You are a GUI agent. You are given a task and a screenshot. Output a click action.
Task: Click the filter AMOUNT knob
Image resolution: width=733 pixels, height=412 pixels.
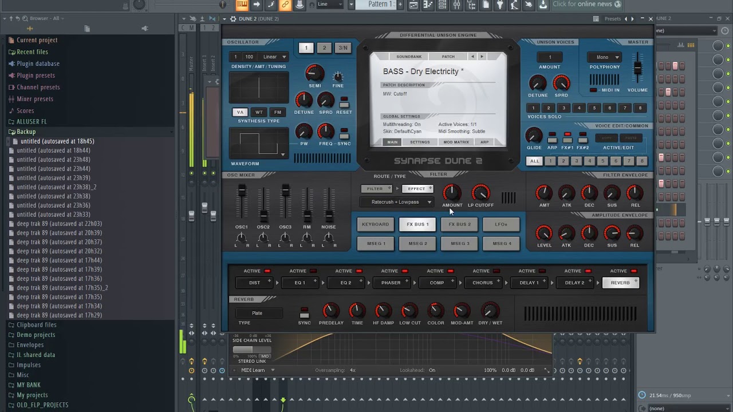pyautogui.click(x=452, y=193)
